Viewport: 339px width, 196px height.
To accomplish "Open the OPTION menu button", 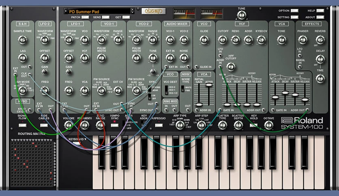I will [294, 11].
